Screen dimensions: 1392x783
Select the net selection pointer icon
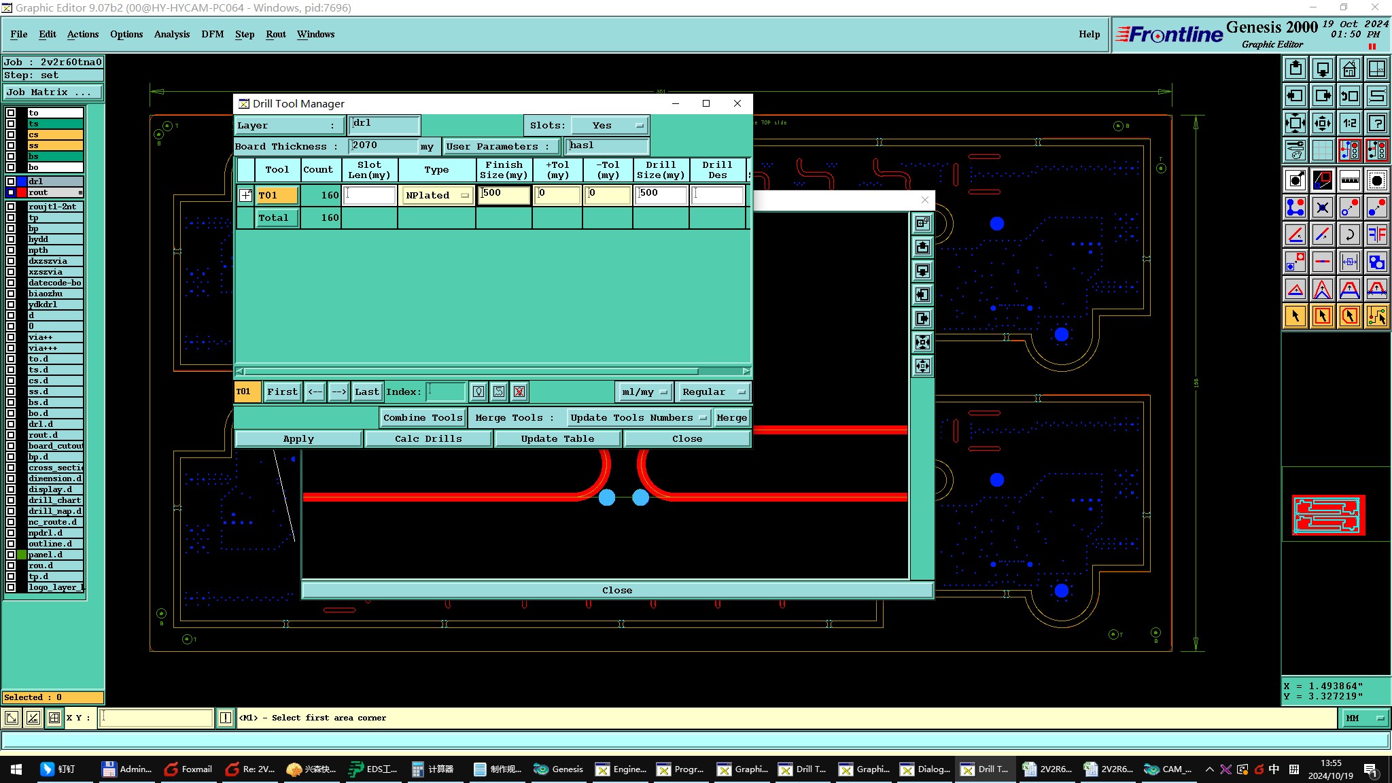pos(1377,316)
